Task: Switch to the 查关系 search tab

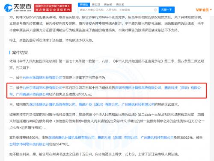Action: point(120,5)
